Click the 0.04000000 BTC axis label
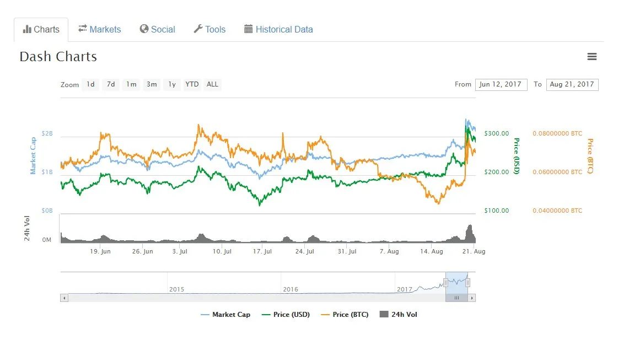 (x=557, y=211)
